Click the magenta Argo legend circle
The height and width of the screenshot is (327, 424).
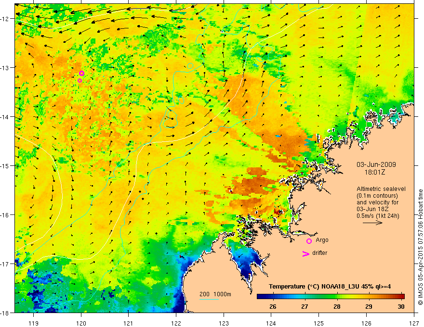click(x=309, y=241)
